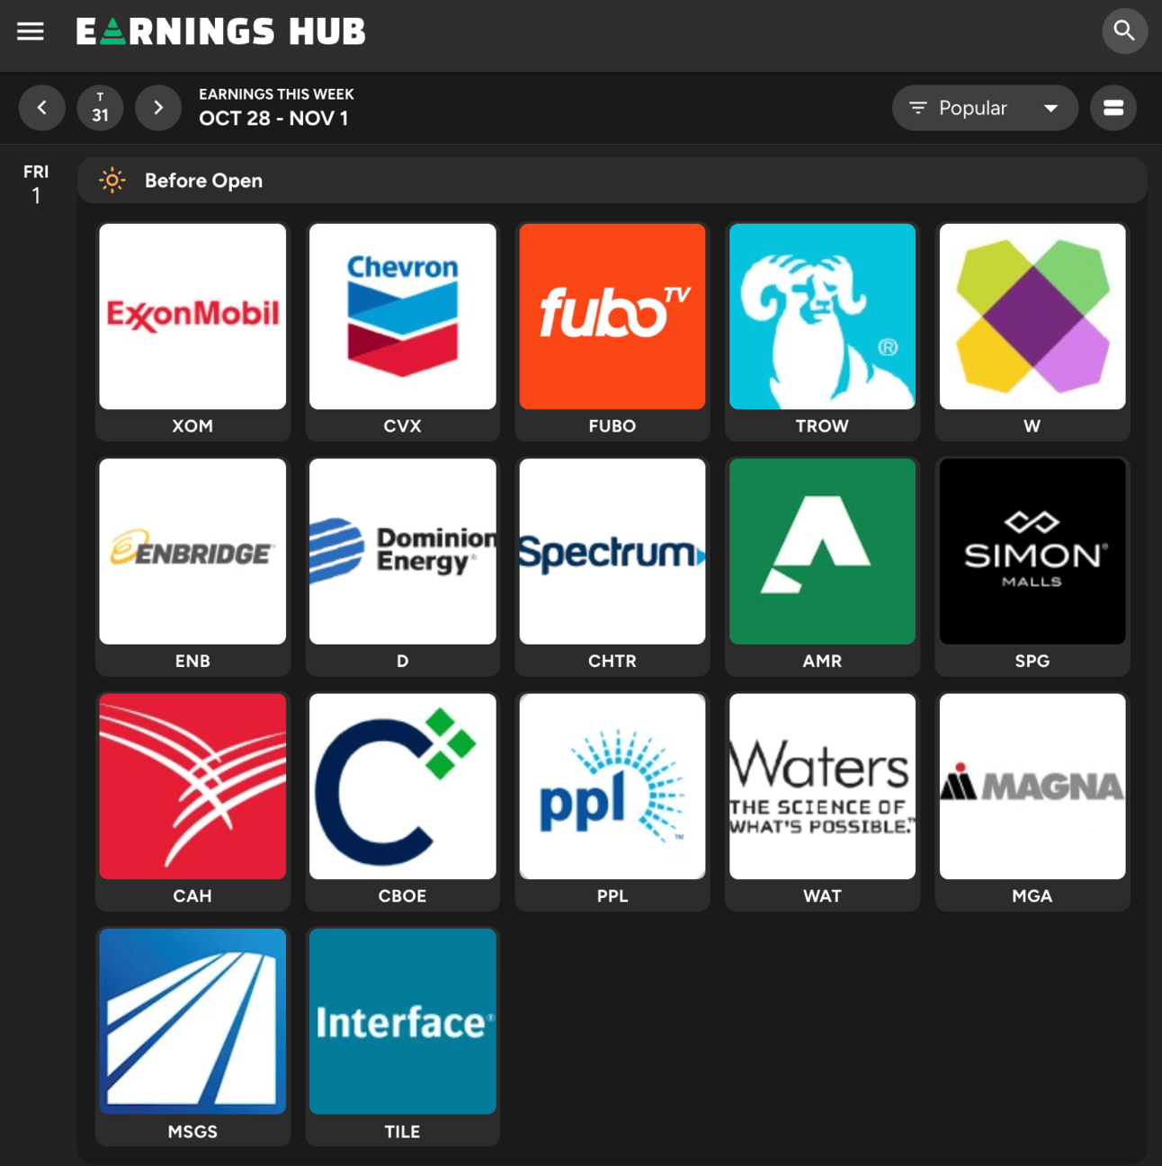This screenshot has width=1162, height=1166.
Task: Open the Enbridge ENB card
Action: pos(192,566)
